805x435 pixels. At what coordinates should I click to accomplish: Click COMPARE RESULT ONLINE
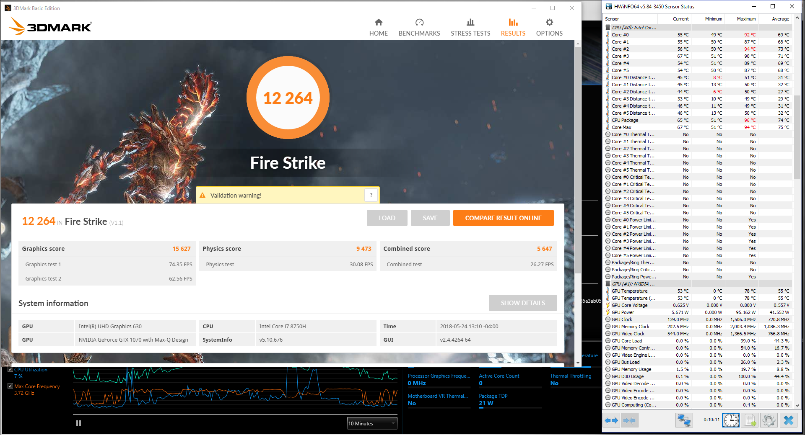click(503, 218)
